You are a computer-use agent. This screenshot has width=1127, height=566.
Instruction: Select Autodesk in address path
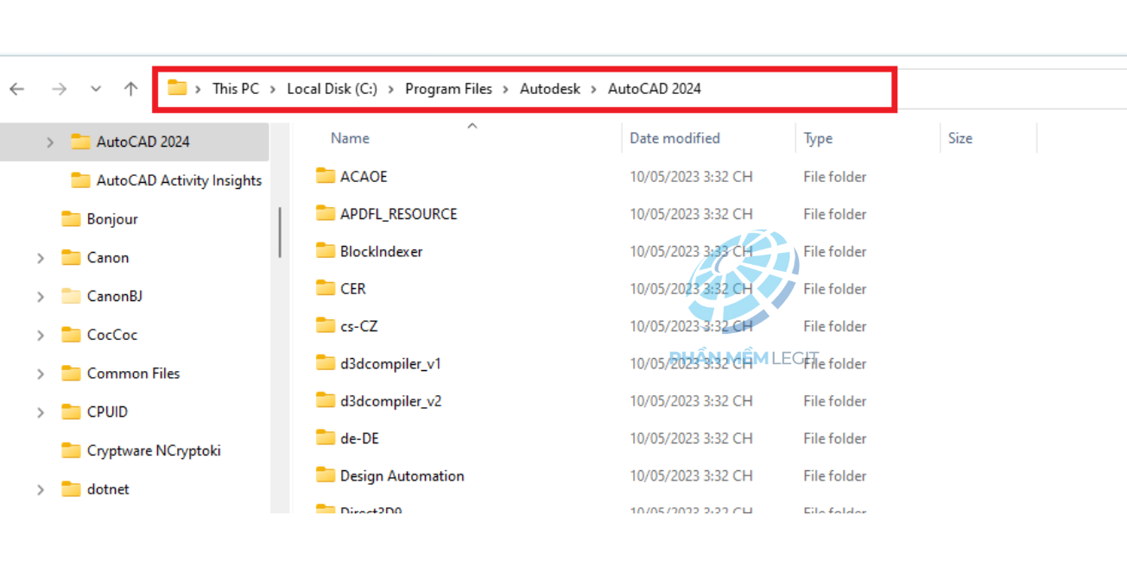550,89
